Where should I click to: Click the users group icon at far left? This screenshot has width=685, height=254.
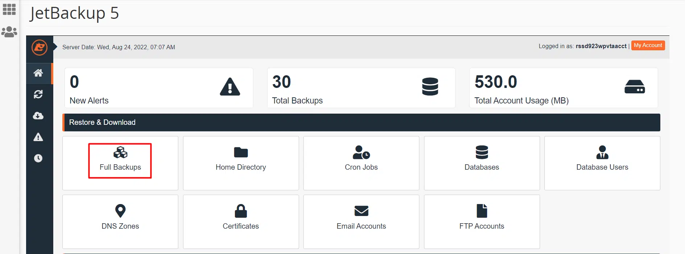(x=9, y=32)
